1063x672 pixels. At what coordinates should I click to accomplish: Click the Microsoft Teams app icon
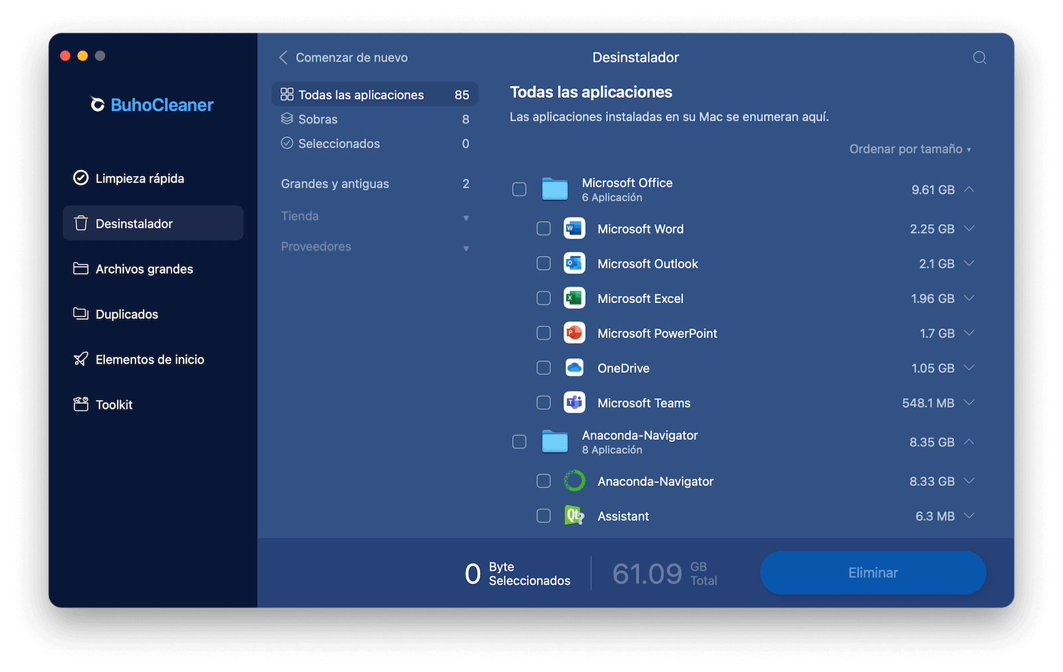[x=575, y=403]
